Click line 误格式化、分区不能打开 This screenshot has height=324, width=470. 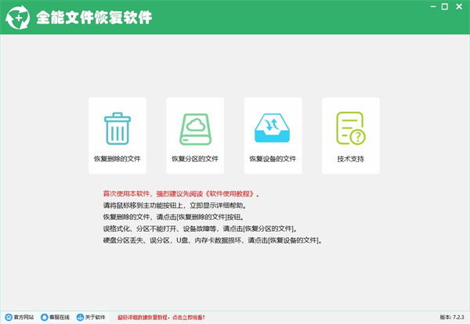click(x=201, y=229)
